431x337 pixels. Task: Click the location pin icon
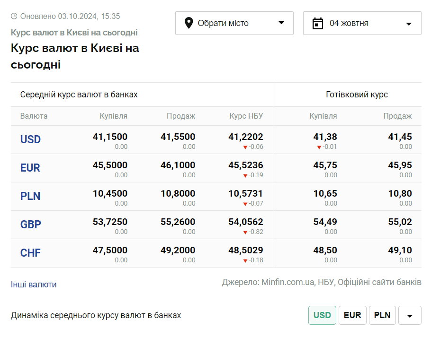pos(189,23)
